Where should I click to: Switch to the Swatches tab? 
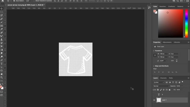click(162, 7)
